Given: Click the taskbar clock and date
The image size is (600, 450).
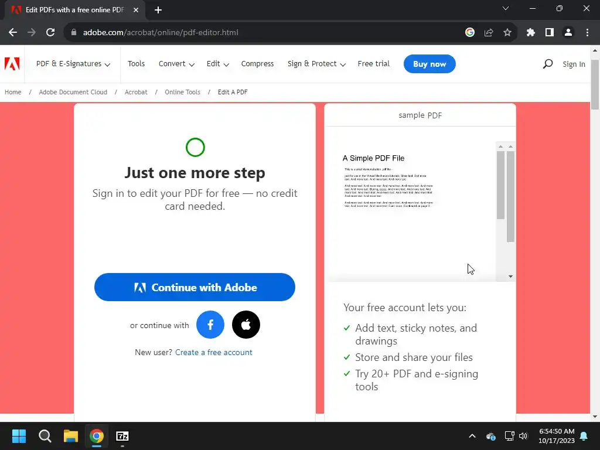Looking at the screenshot, I should pos(557,436).
